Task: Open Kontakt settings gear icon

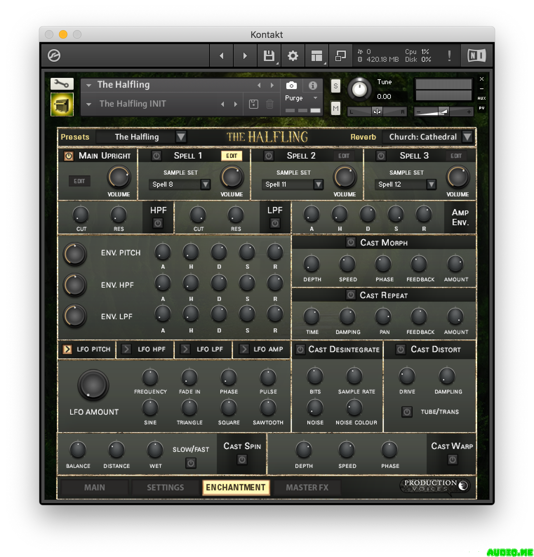Action: [293, 55]
